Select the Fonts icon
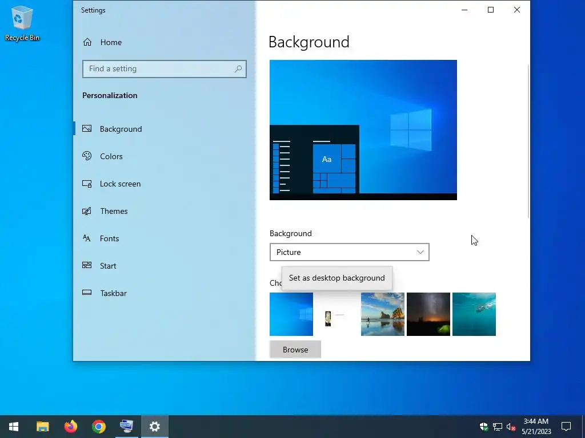Viewport: 585px width, 438px height. point(87,238)
